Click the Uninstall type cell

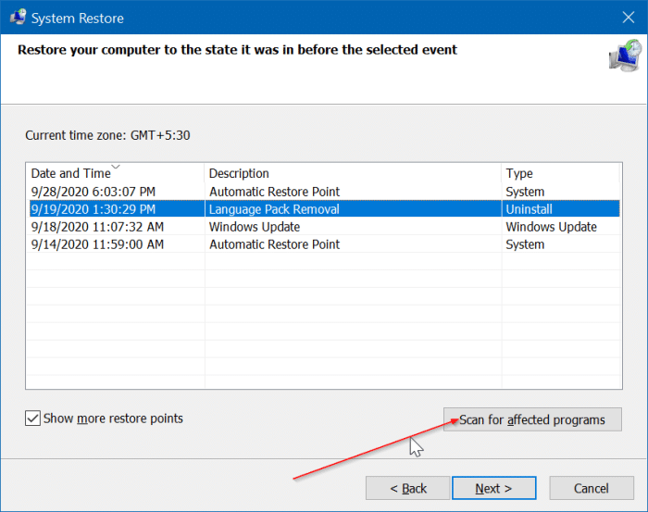[x=529, y=209]
